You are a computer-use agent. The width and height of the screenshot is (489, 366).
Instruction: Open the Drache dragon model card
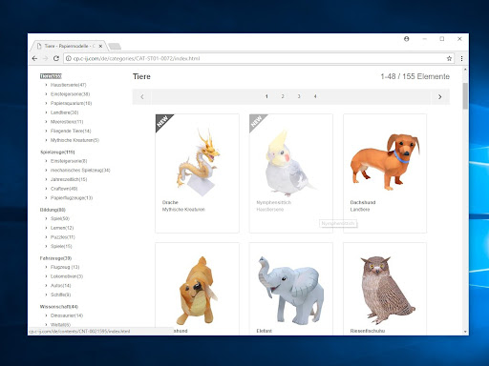197,173
